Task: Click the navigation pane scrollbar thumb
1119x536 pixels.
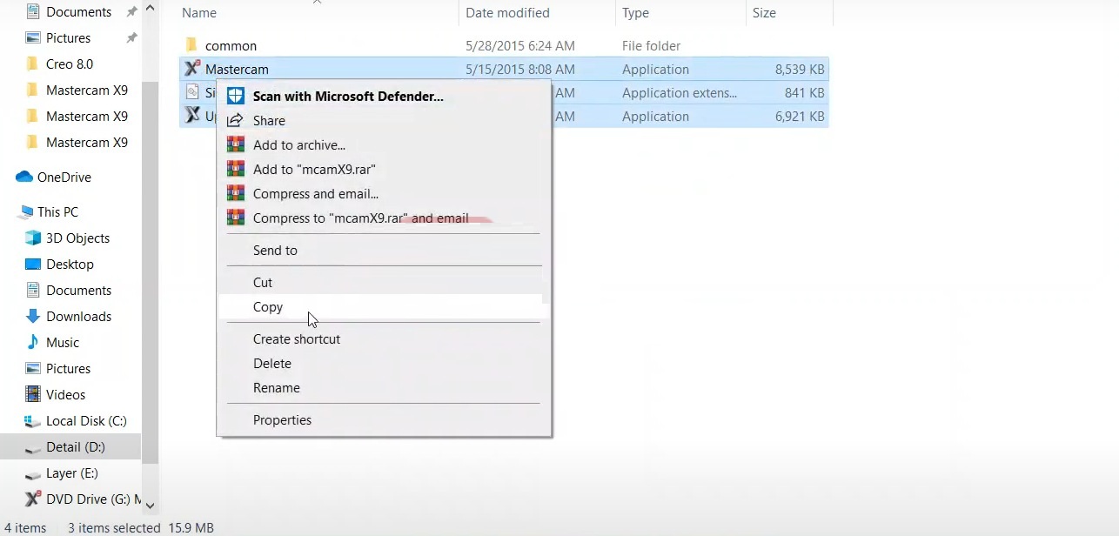Action: pos(150,272)
